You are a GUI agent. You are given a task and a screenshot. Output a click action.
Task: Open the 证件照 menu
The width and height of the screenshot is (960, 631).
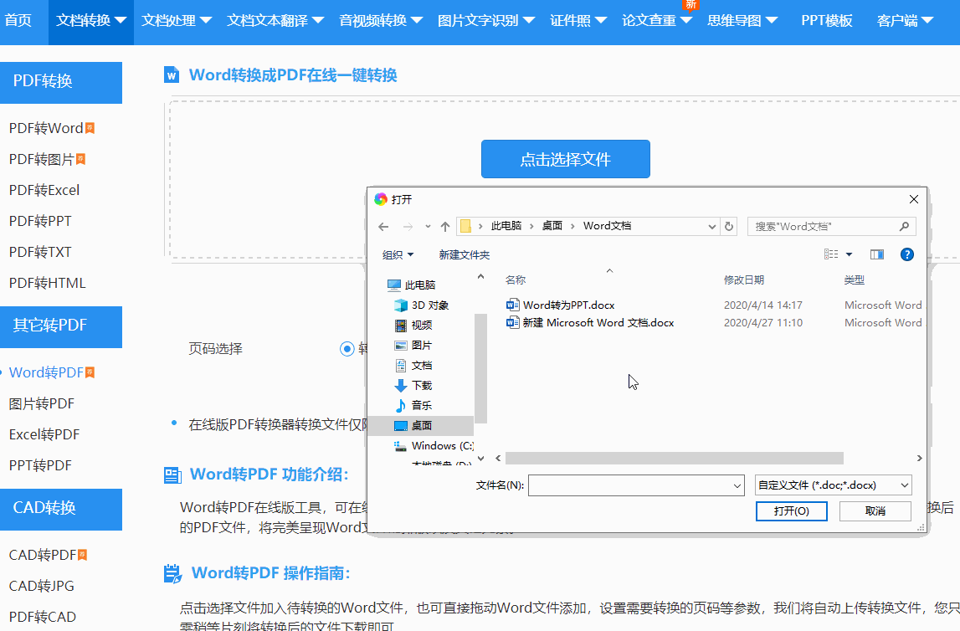click(578, 21)
